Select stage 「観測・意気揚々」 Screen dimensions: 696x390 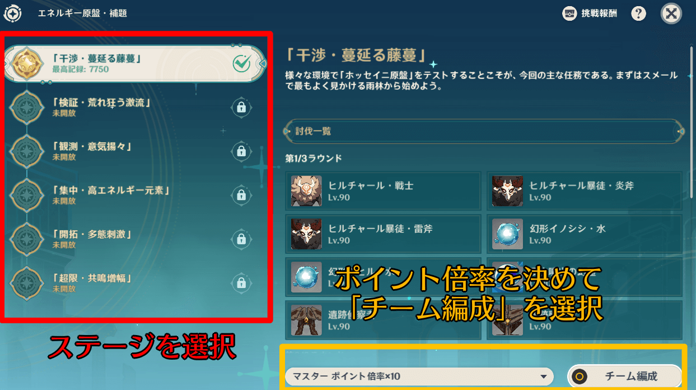click(x=134, y=151)
